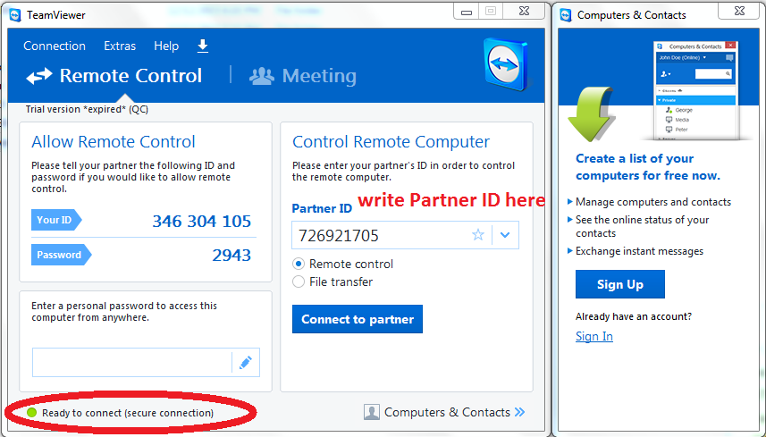Add partner to favorites with star icon
Viewport: 766px width, 437px height.
pyautogui.click(x=478, y=235)
